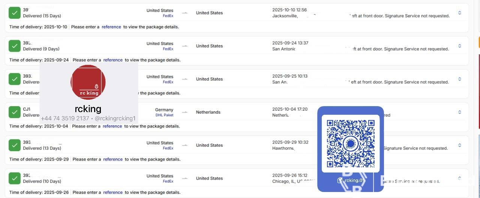Screen dimensions: 480x198
Task: Open the DHL Paket carrier link
Action: (164, 115)
